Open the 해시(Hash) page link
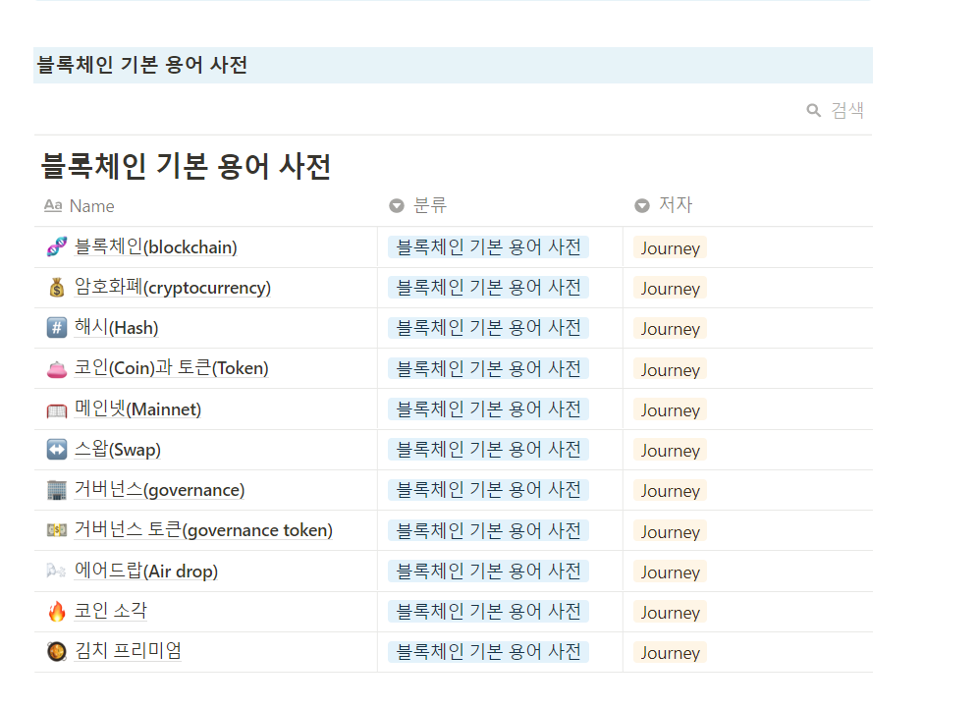This screenshot has width=978, height=708. [117, 328]
